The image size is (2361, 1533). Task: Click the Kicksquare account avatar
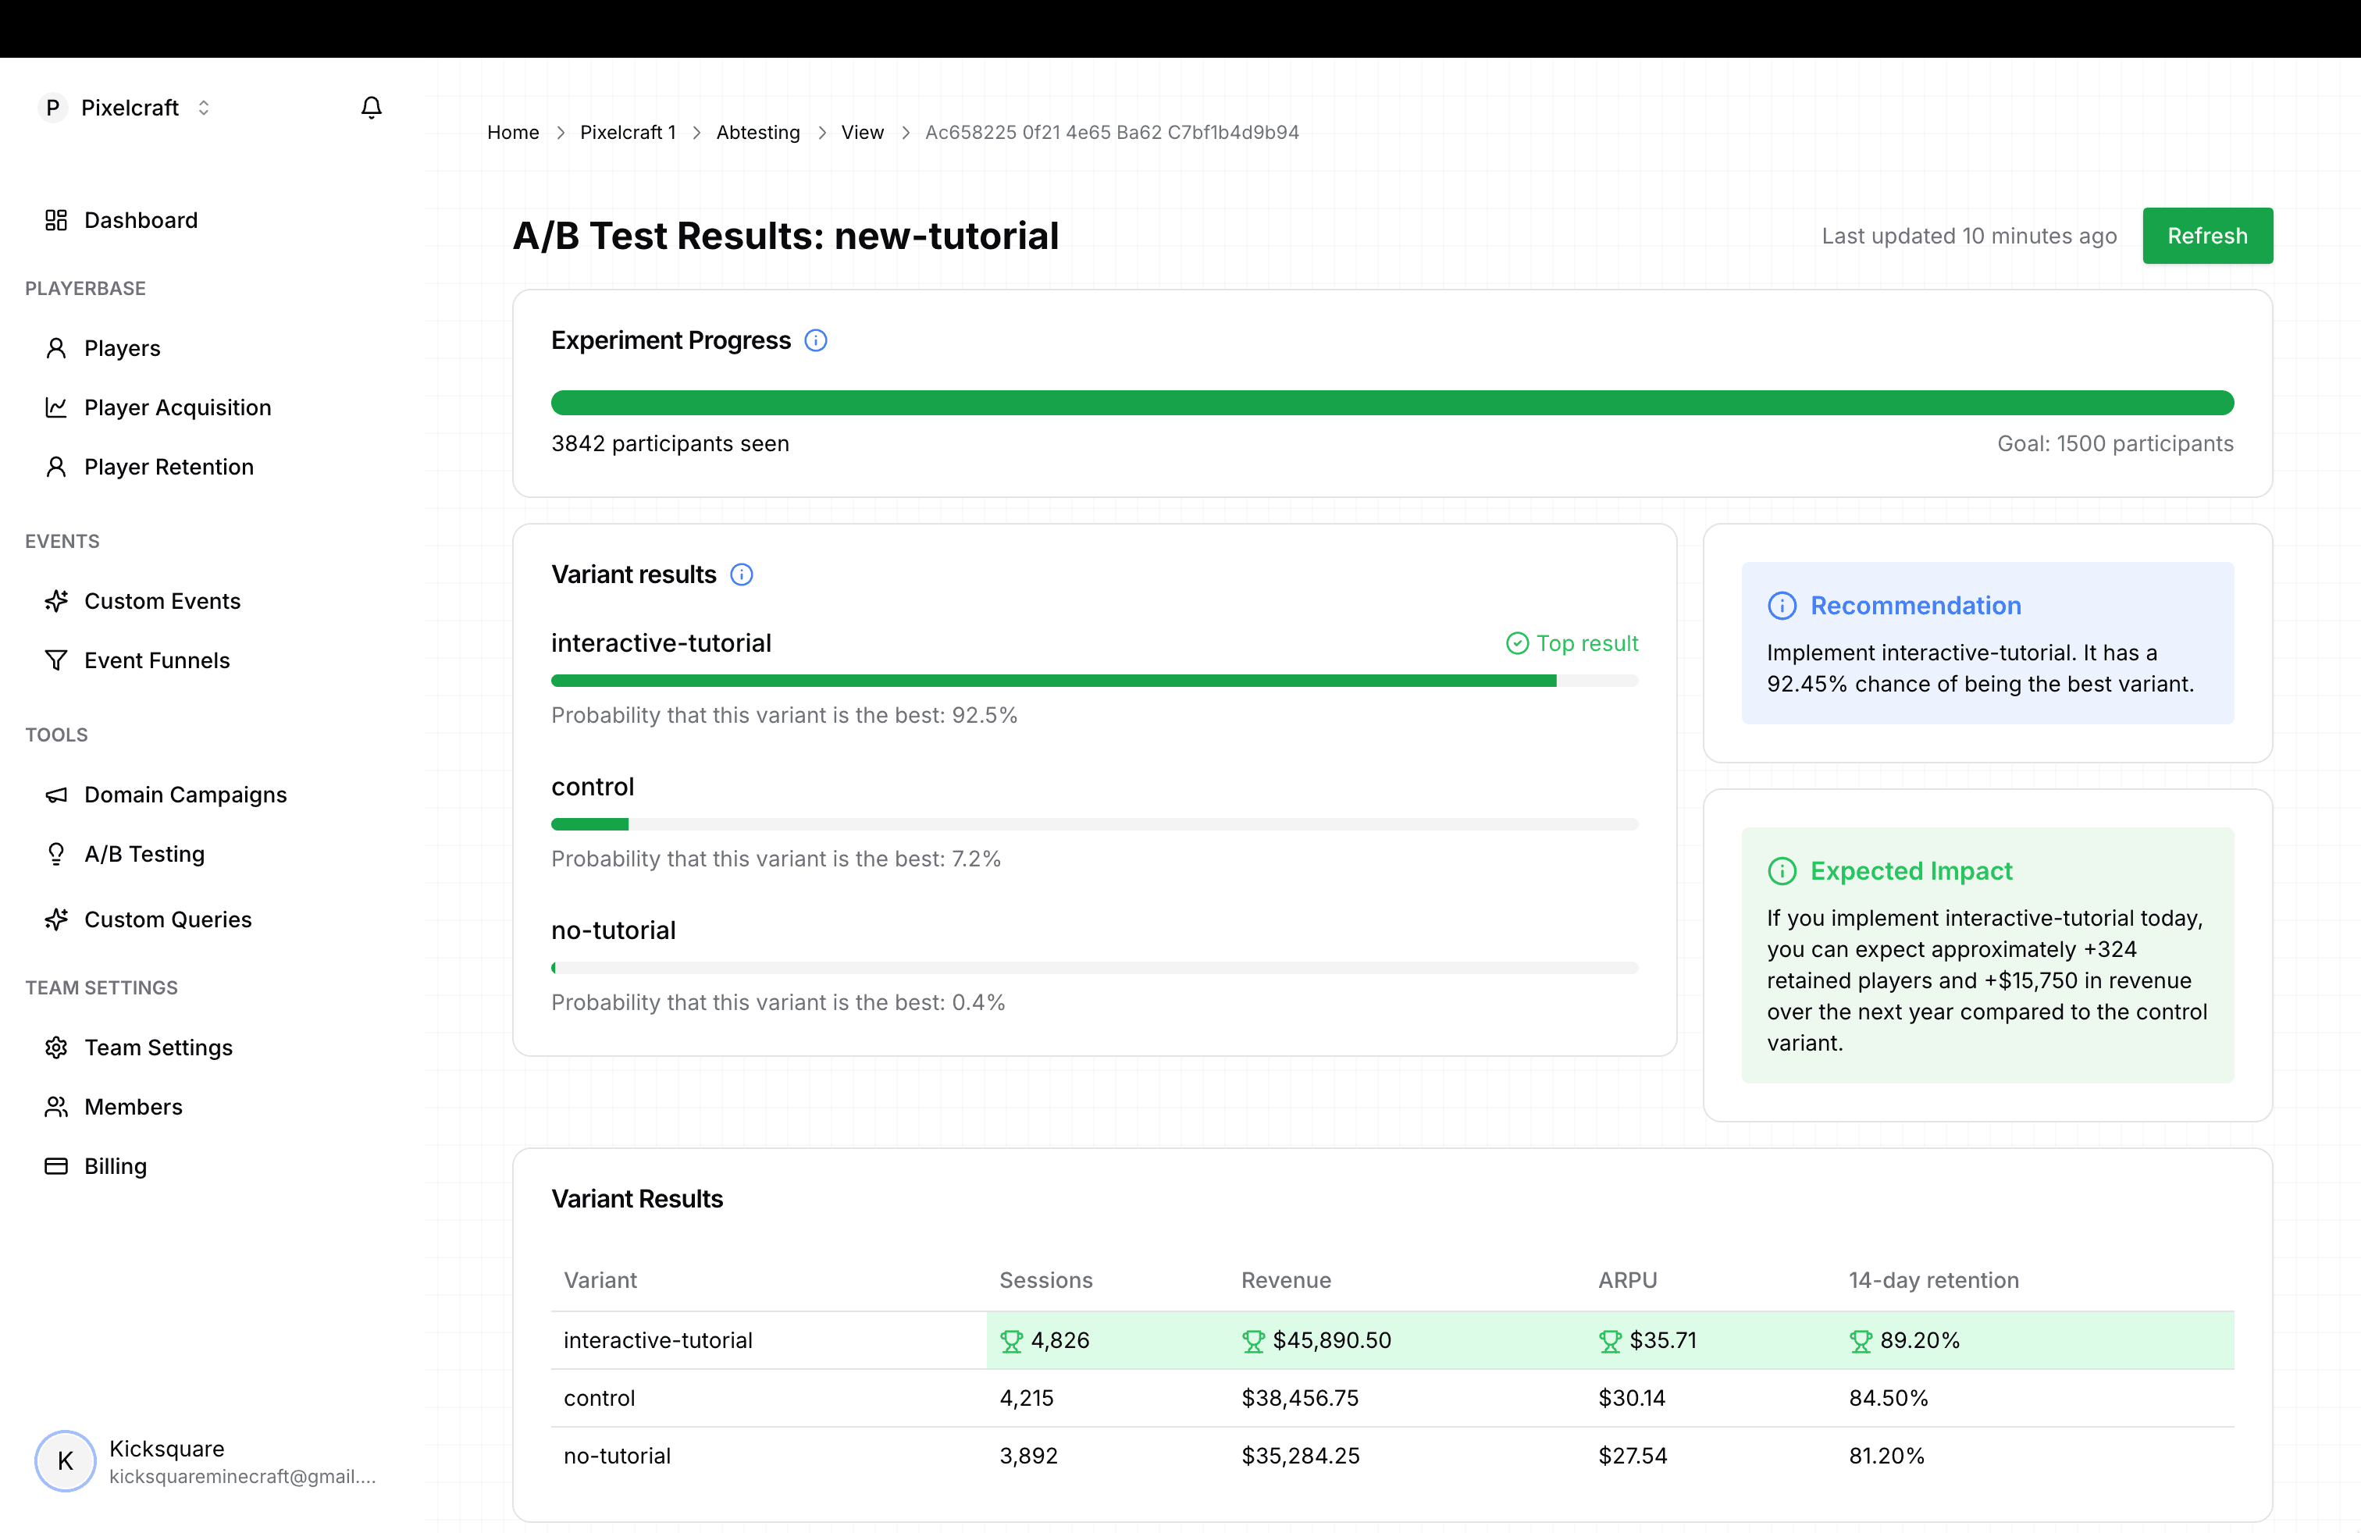65,1460
